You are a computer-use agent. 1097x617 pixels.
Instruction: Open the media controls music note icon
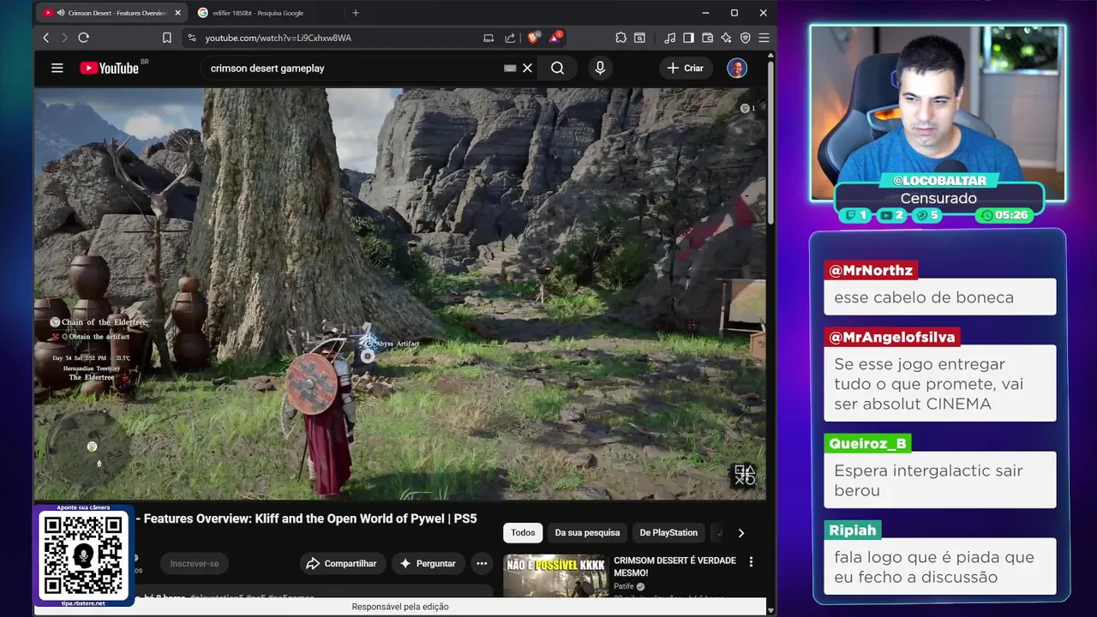669,38
